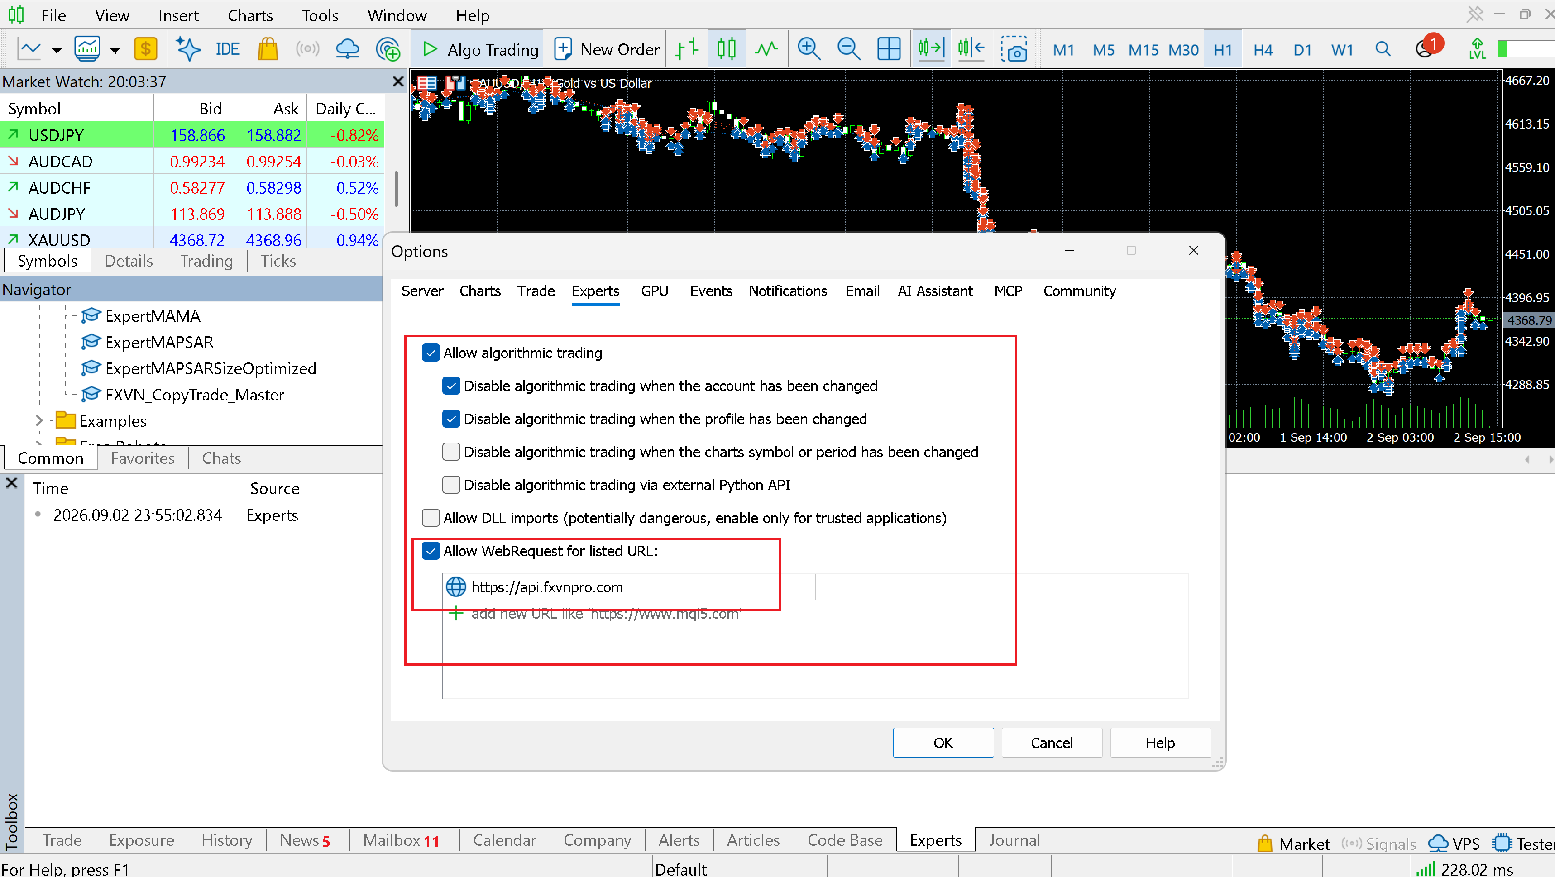The height and width of the screenshot is (877, 1555).
Task: Open a New Order
Action: click(607, 49)
